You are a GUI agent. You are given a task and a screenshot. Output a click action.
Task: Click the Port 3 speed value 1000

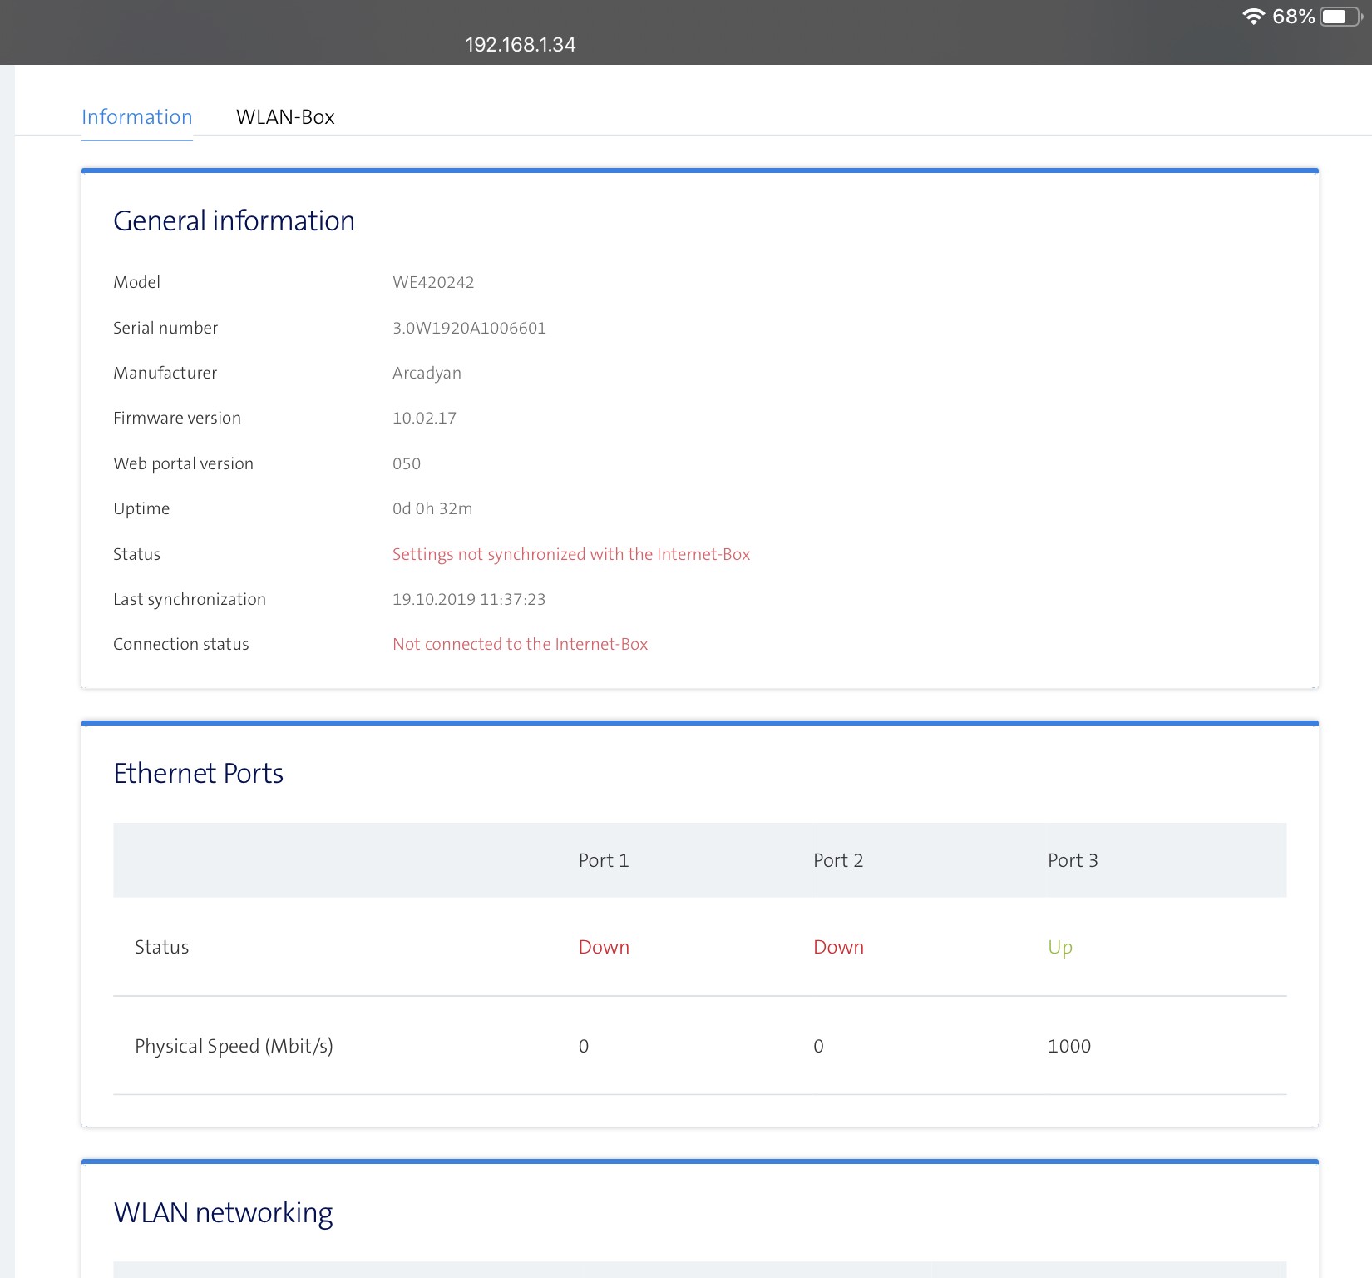click(1069, 1046)
